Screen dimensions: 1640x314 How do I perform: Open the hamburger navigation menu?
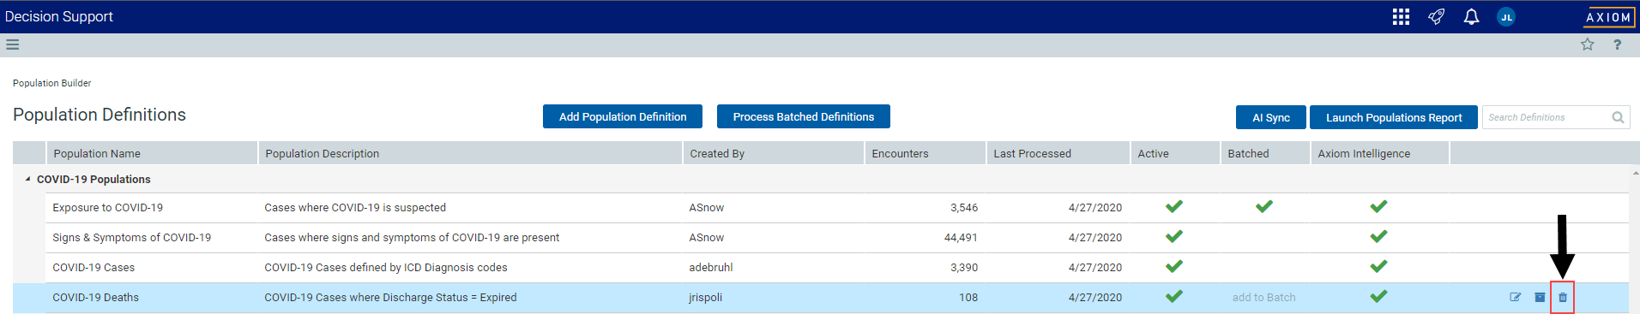click(12, 44)
